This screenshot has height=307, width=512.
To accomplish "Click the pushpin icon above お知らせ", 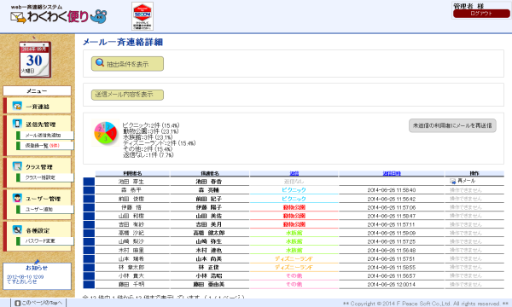I will (37, 262).
